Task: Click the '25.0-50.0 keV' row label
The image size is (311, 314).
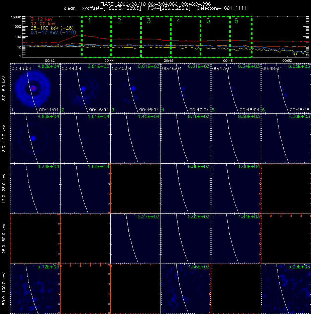Action: (x=4, y=239)
